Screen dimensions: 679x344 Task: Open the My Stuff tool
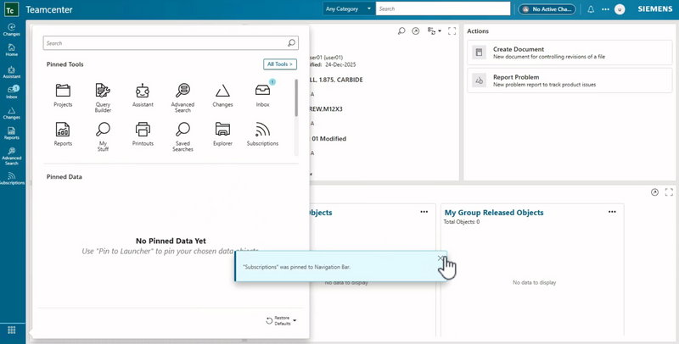click(103, 136)
